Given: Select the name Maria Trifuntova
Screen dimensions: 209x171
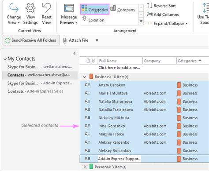Looking at the screenshot, I should (113, 93).
